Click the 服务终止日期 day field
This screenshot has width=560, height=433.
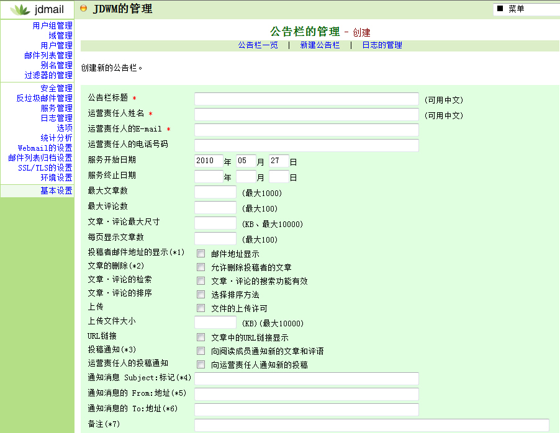[x=279, y=176]
